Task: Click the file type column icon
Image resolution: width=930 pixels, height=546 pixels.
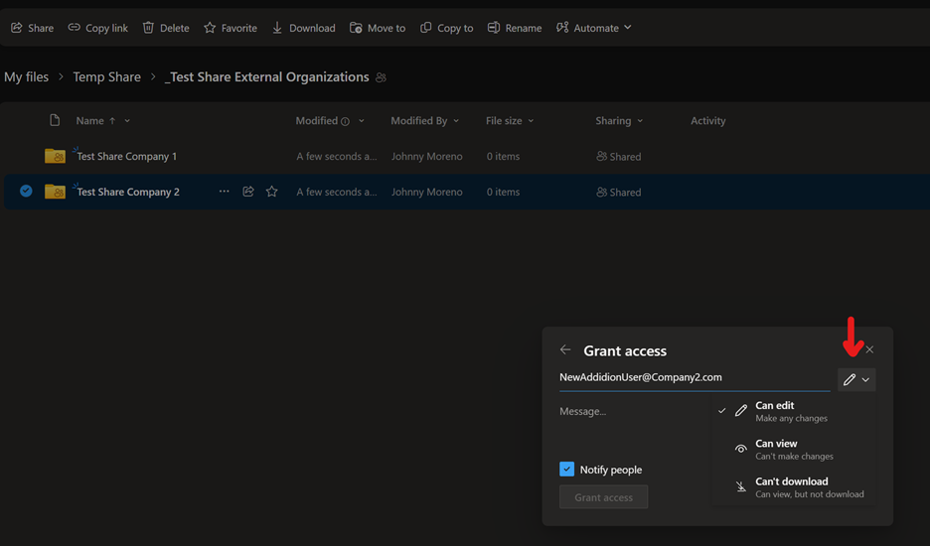Action: 55,120
